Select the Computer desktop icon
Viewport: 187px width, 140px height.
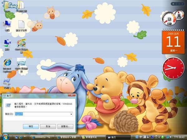pyautogui.click(x=7, y=26)
